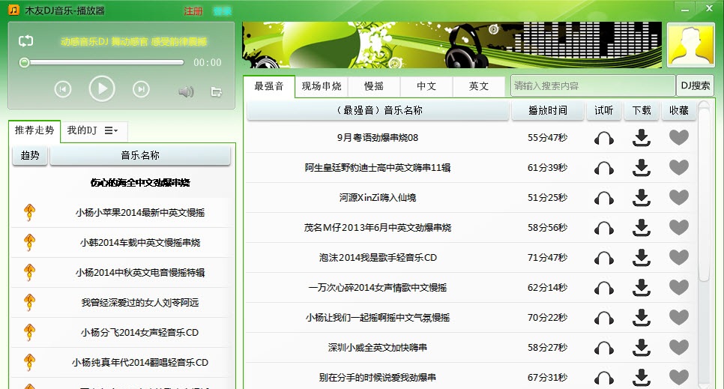The image size is (724, 389).
Task: Skip to the next track
Action: pyautogui.click(x=141, y=89)
